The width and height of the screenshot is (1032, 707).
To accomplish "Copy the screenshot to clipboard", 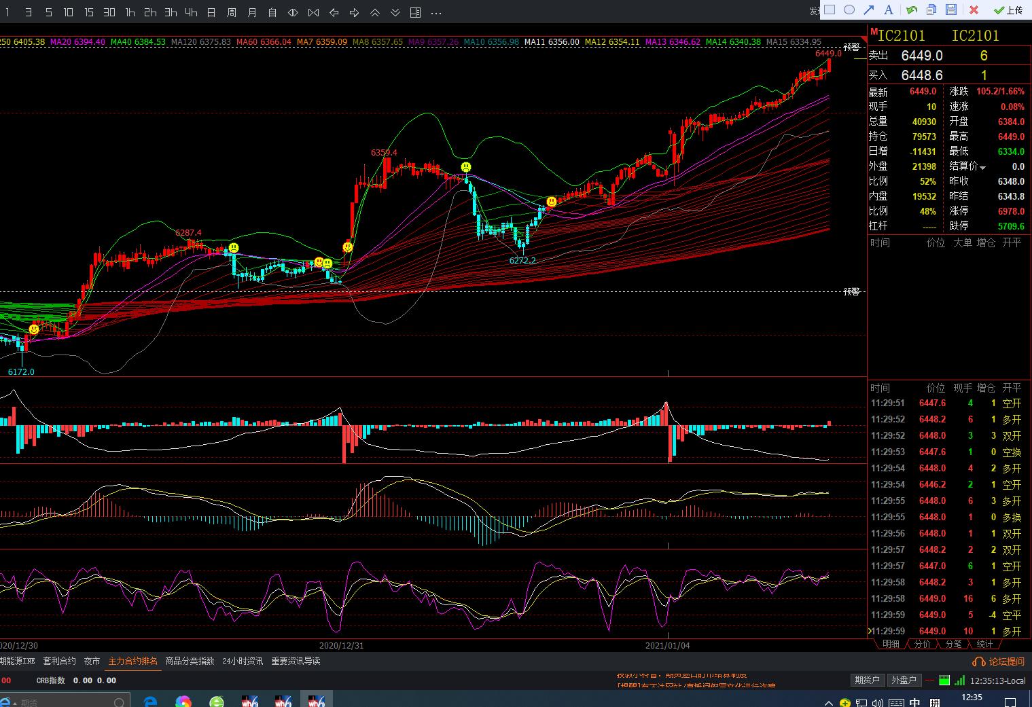I will pyautogui.click(x=931, y=10).
